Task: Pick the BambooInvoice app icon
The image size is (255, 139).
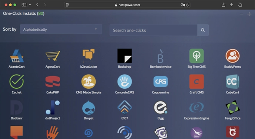Action: [x=160, y=56]
